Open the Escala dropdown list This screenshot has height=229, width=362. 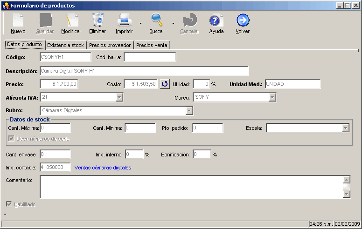tap(345, 128)
